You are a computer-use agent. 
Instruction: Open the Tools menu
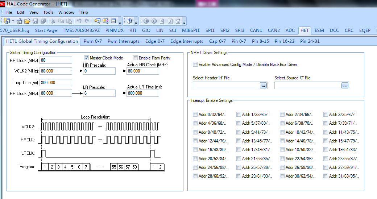tap(48, 12)
